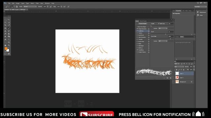Viewport: 211px width, 118px height.
Task: Switch to Brush Presets tab
Action: 143,21
